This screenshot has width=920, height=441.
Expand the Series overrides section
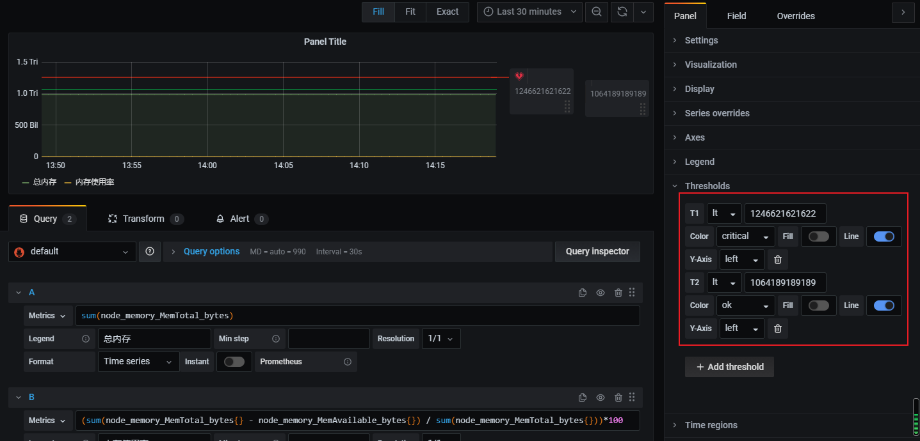(x=716, y=113)
